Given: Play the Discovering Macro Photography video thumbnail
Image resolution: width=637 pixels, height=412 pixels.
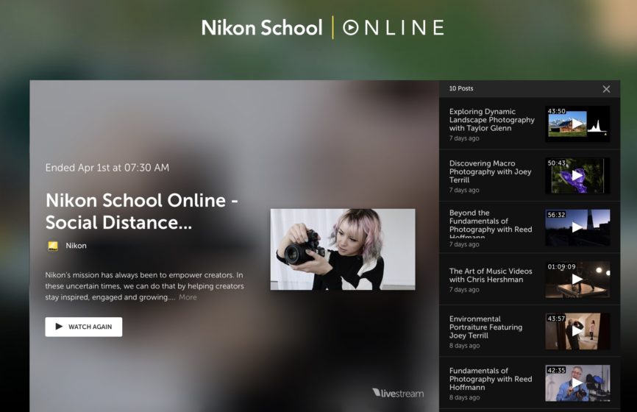Looking at the screenshot, I should (x=577, y=176).
